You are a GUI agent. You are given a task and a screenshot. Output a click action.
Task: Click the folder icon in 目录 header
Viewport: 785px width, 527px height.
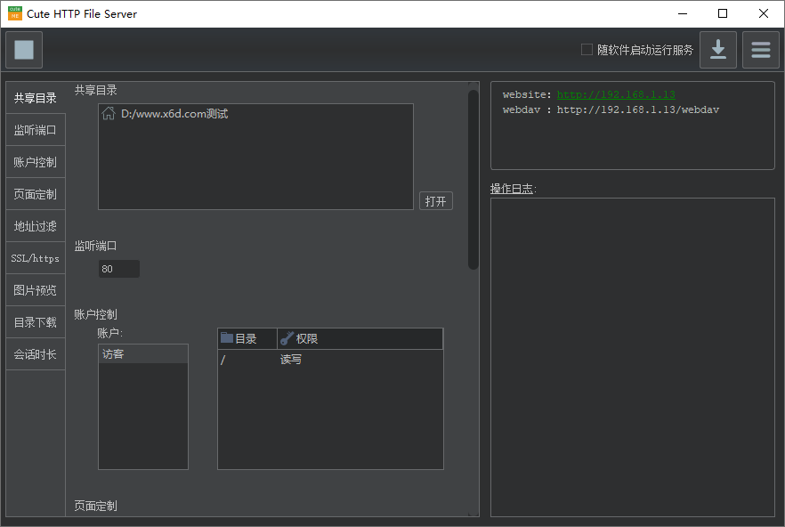click(227, 338)
